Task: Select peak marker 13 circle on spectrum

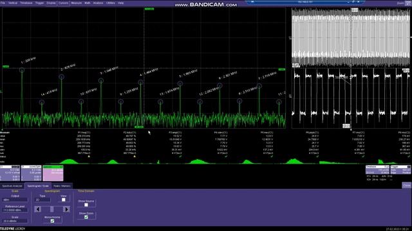Action: (160, 102)
